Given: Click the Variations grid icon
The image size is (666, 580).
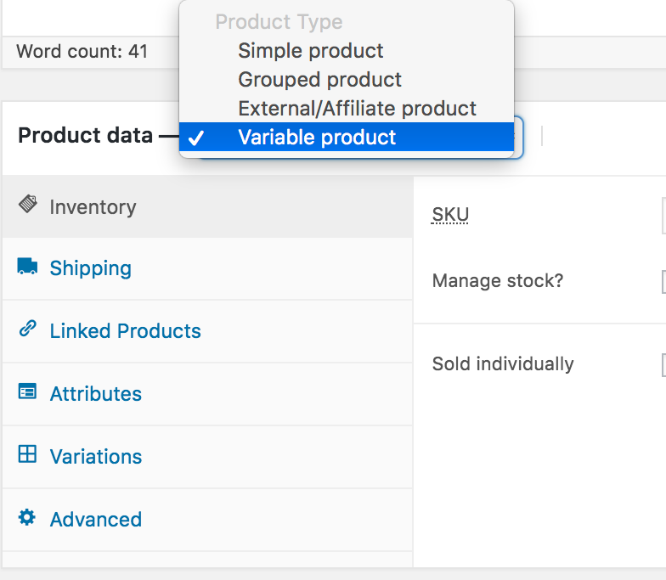Looking at the screenshot, I should pyautogui.click(x=27, y=453).
